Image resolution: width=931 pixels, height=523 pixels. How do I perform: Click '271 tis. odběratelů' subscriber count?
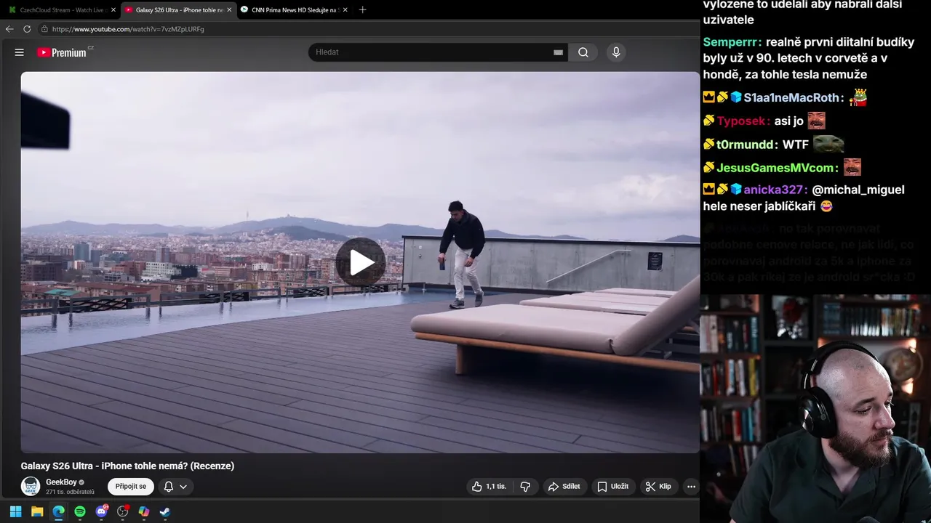(x=70, y=492)
